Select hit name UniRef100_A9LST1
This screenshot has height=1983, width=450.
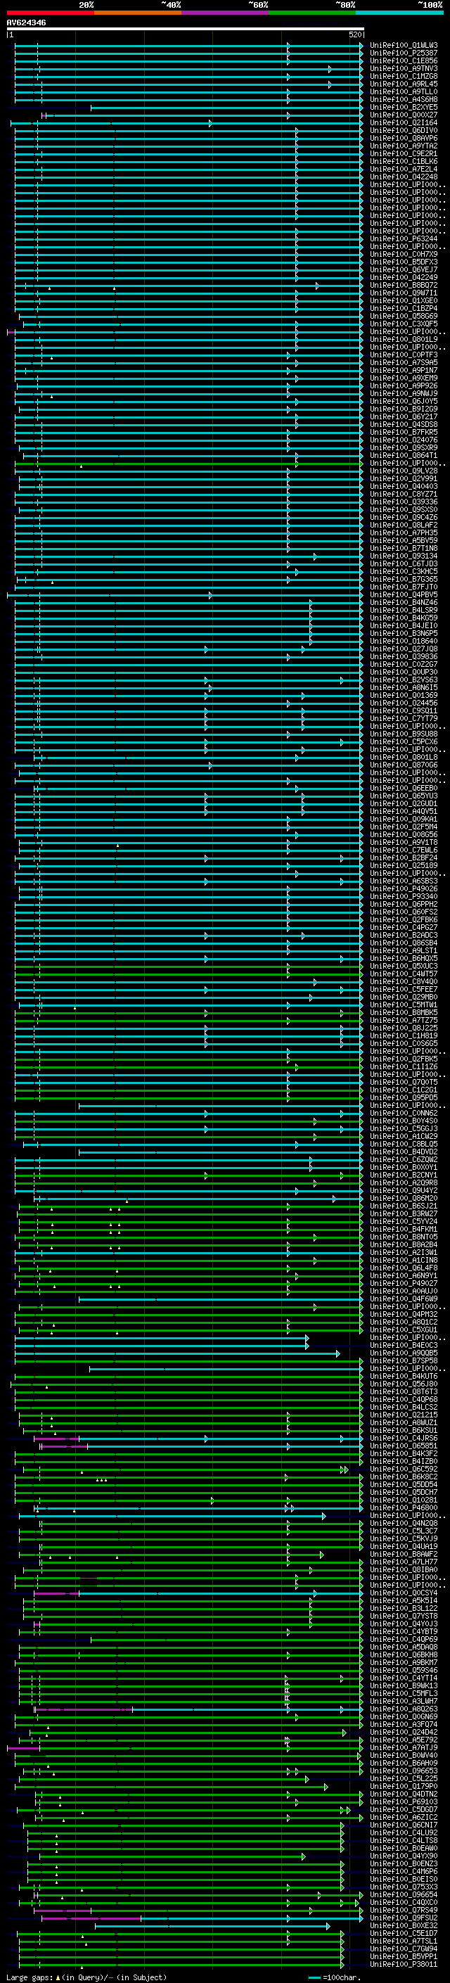404,951
